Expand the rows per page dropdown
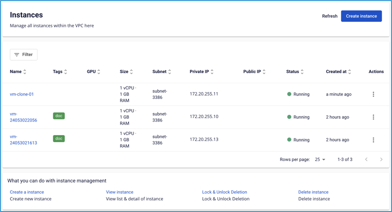Image resolution: width=392 pixels, height=212 pixels. click(320, 160)
